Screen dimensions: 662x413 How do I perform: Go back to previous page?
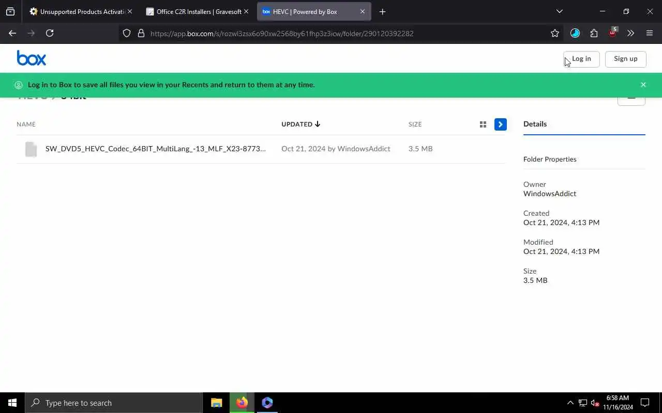pyautogui.click(x=12, y=33)
